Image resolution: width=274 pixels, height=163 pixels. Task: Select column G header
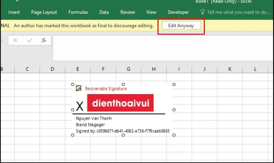(x=129, y=69)
